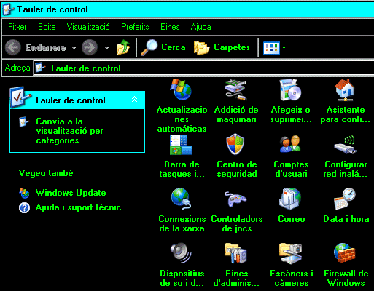Open Eines d'administració icon
374x291 pixels.
235,253
